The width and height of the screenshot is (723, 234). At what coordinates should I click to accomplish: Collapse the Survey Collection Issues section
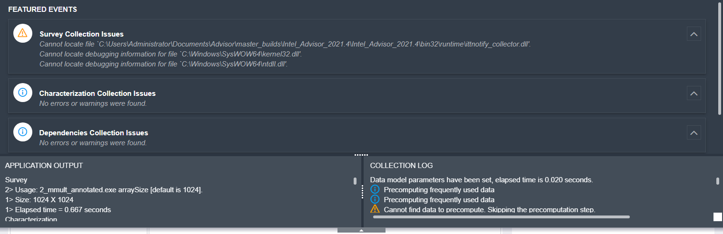coord(694,34)
